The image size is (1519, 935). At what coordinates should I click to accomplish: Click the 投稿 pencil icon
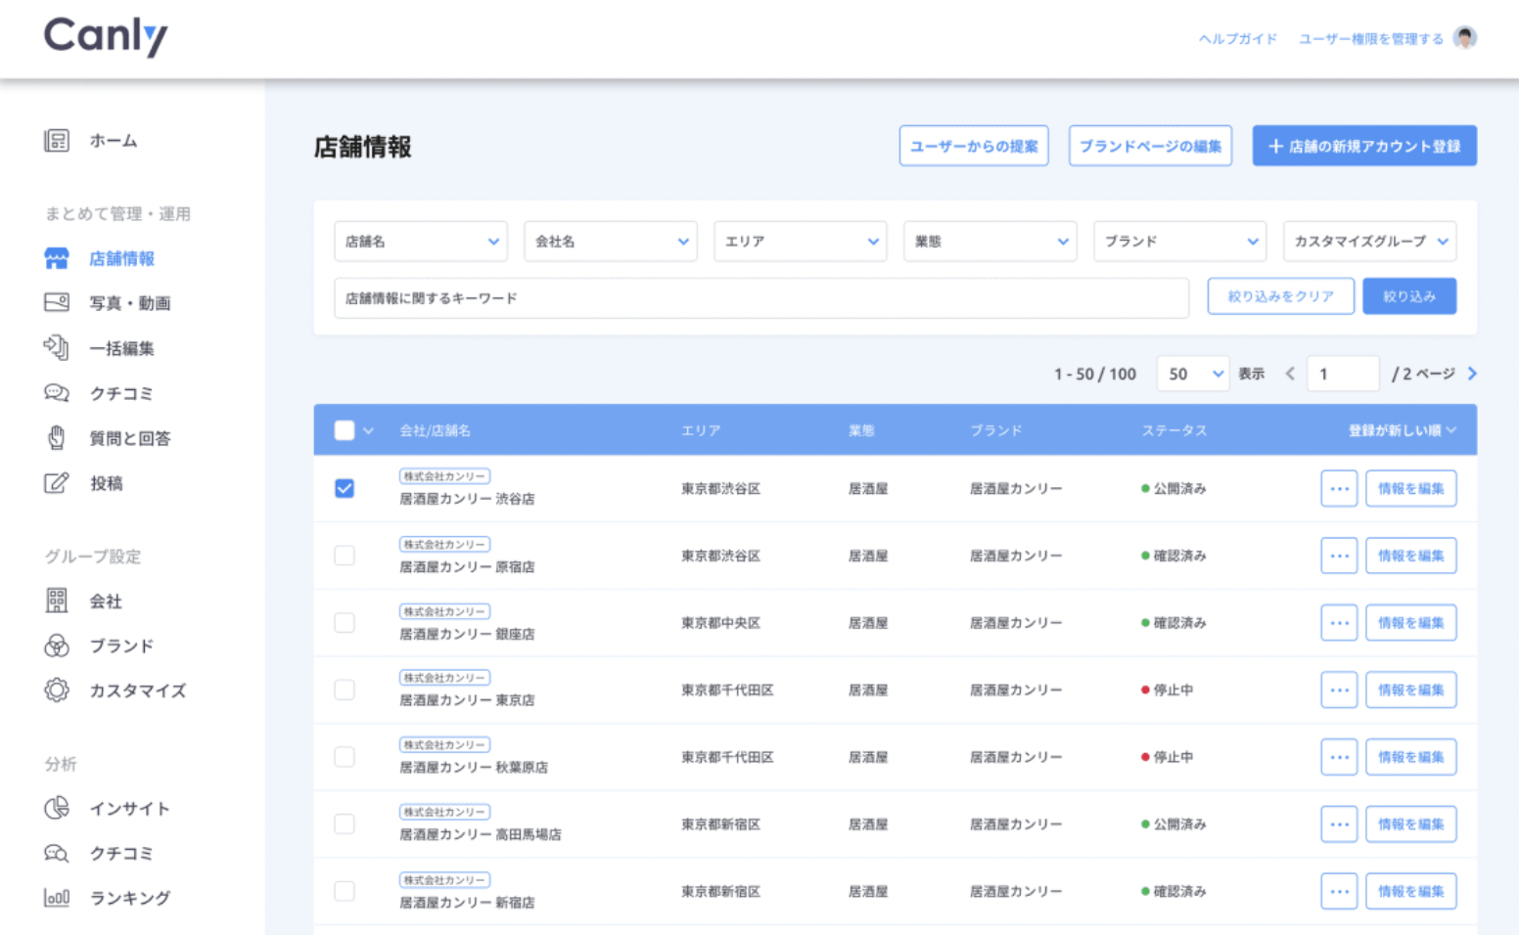click(57, 483)
